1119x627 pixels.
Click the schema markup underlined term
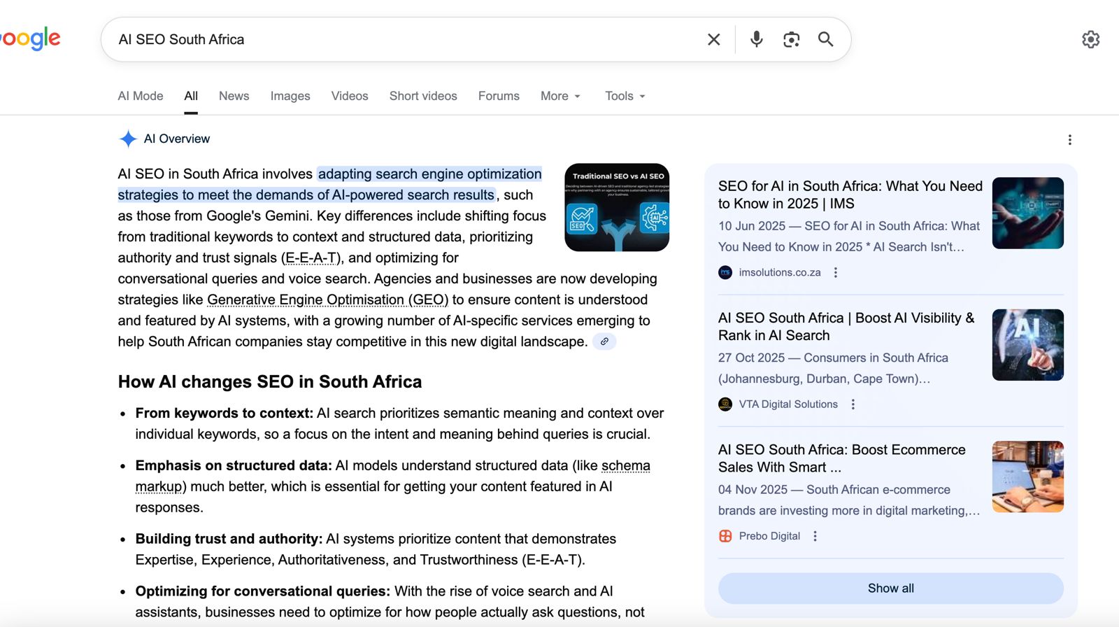[393, 476]
